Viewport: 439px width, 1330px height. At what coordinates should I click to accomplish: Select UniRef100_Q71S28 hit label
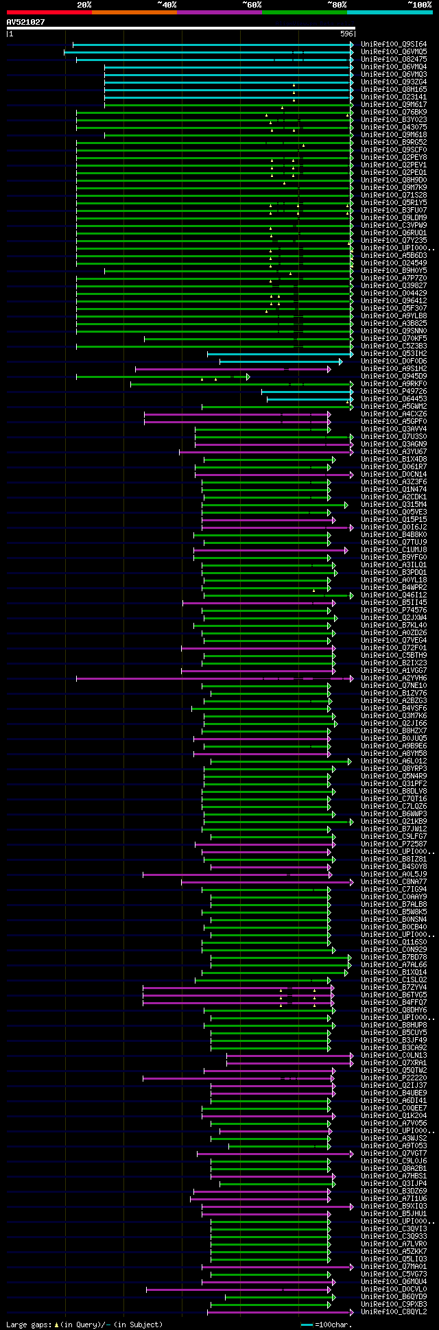(394, 195)
